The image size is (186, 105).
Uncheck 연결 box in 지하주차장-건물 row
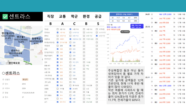(x=58, y=79)
